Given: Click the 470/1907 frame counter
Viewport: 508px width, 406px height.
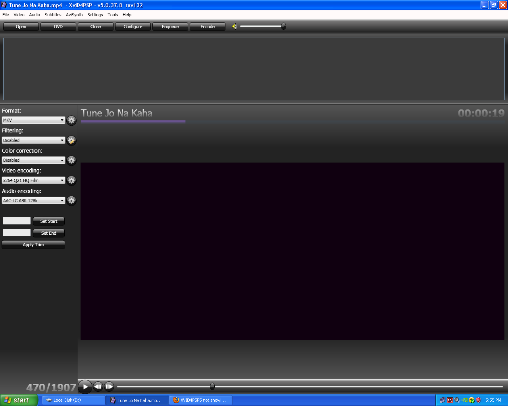Looking at the screenshot, I should click(x=51, y=387).
